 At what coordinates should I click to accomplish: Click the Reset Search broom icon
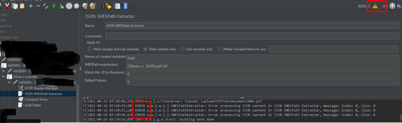(109, 6)
